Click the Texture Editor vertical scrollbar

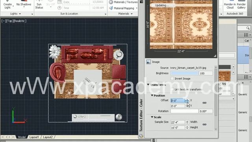[x=216, y=98]
